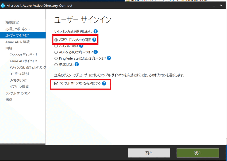Open help icon for パススルー認証
227x161 pixels.
coord(81,46)
